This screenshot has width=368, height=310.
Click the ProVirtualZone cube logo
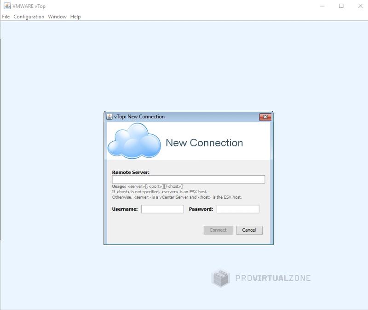[x=220, y=278]
